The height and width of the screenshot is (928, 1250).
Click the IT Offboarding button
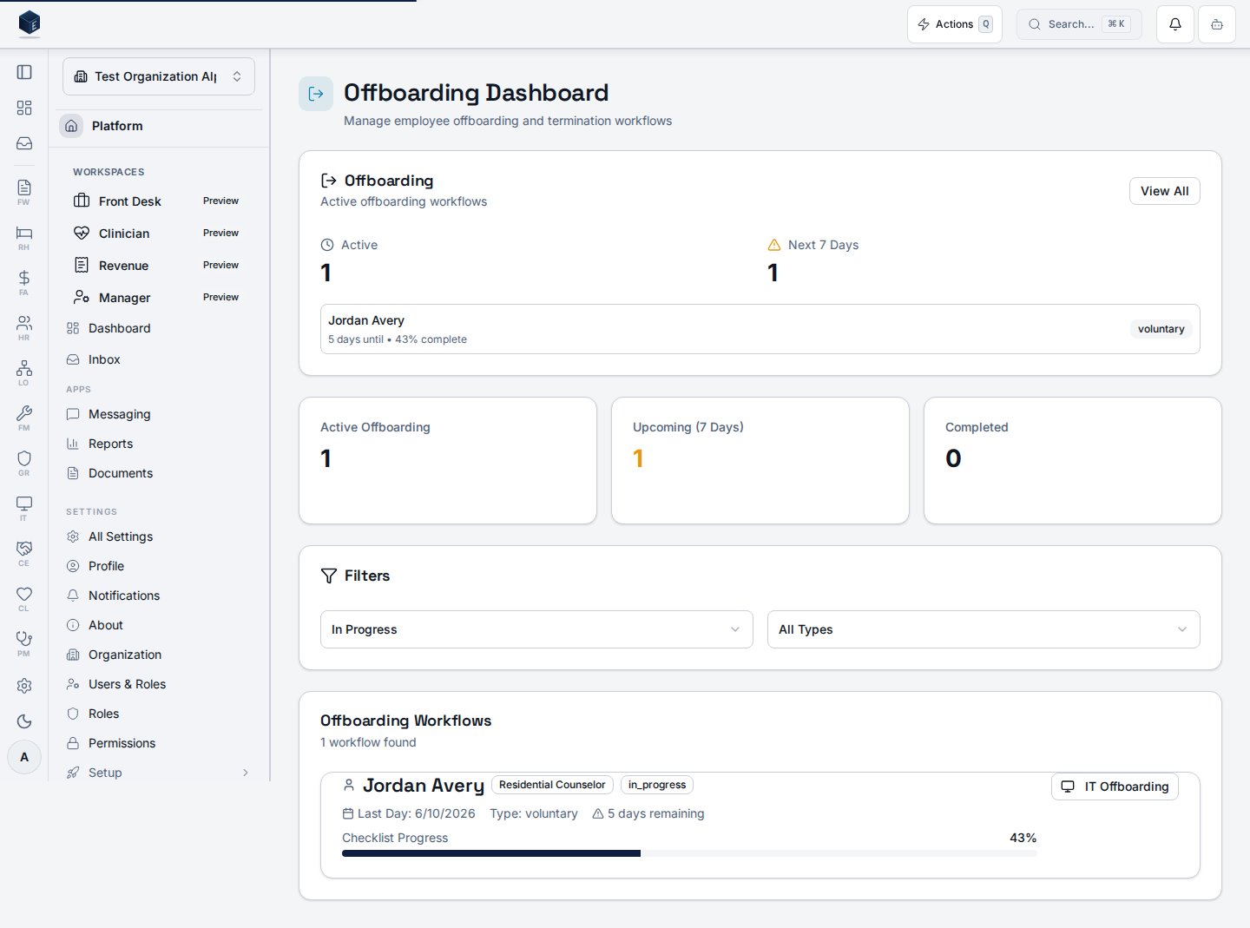pos(1115,786)
